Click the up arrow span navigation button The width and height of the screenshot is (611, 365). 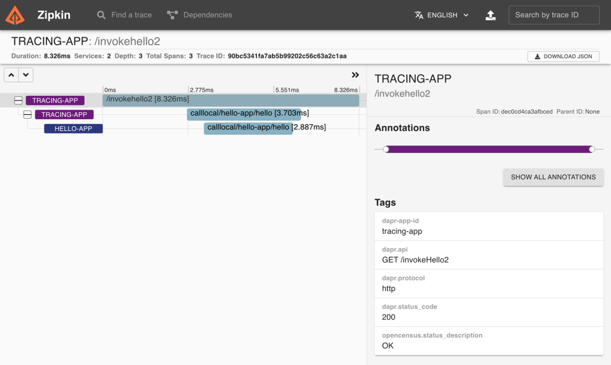11,75
